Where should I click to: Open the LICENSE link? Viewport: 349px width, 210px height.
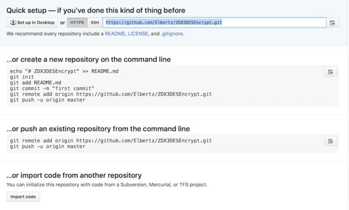pyautogui.click(x=138, y=34)
